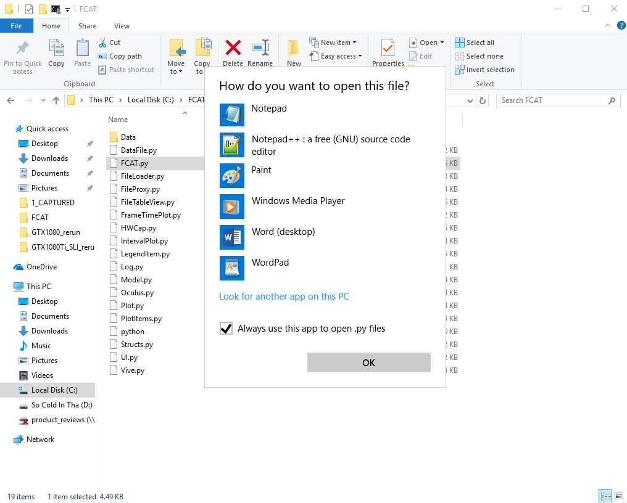Choose Notepad++ icon in the app list
Viewport: 627px width, 503px height.
(x=232, y=145)
